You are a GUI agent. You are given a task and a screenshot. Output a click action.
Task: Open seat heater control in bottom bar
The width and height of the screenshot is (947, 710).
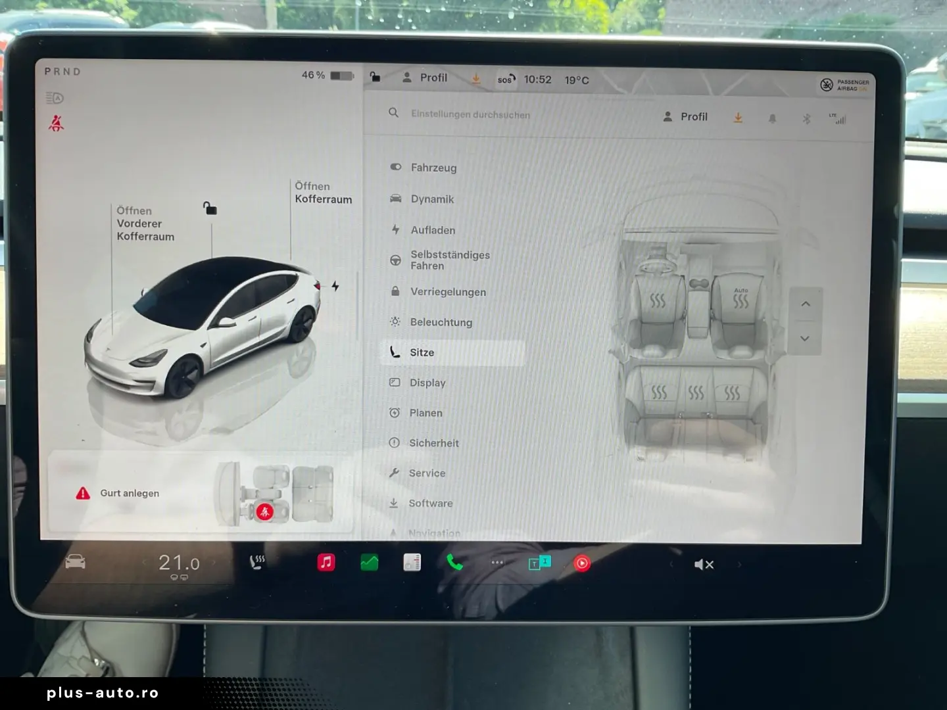(257, 562)
